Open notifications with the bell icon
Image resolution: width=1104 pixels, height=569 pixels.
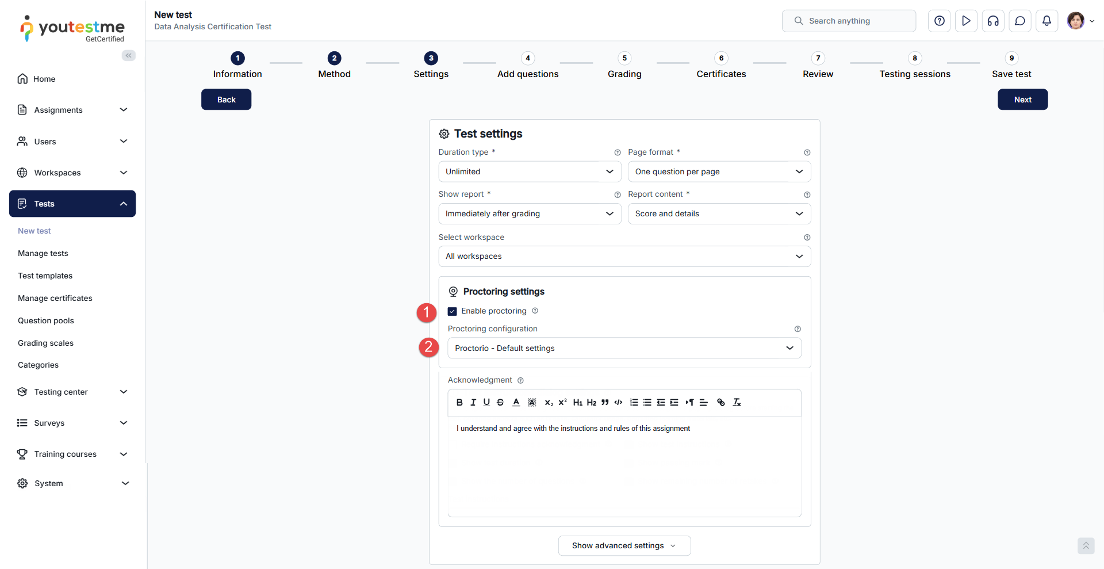click(1046, 21)
